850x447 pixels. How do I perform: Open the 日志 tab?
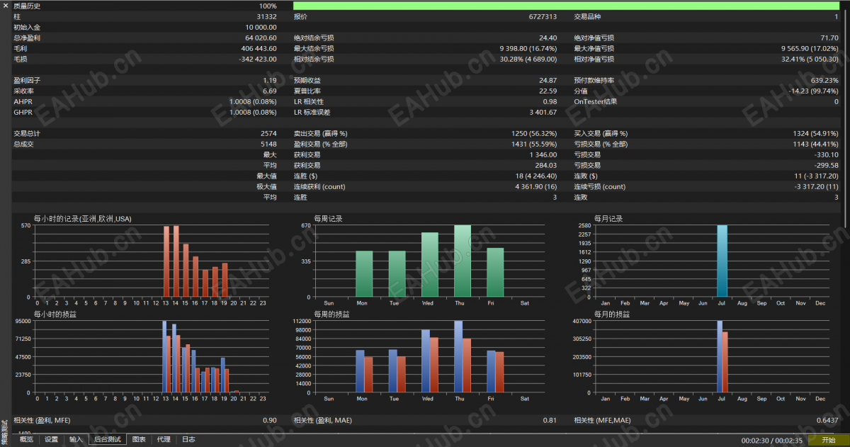tap(188, 439)
